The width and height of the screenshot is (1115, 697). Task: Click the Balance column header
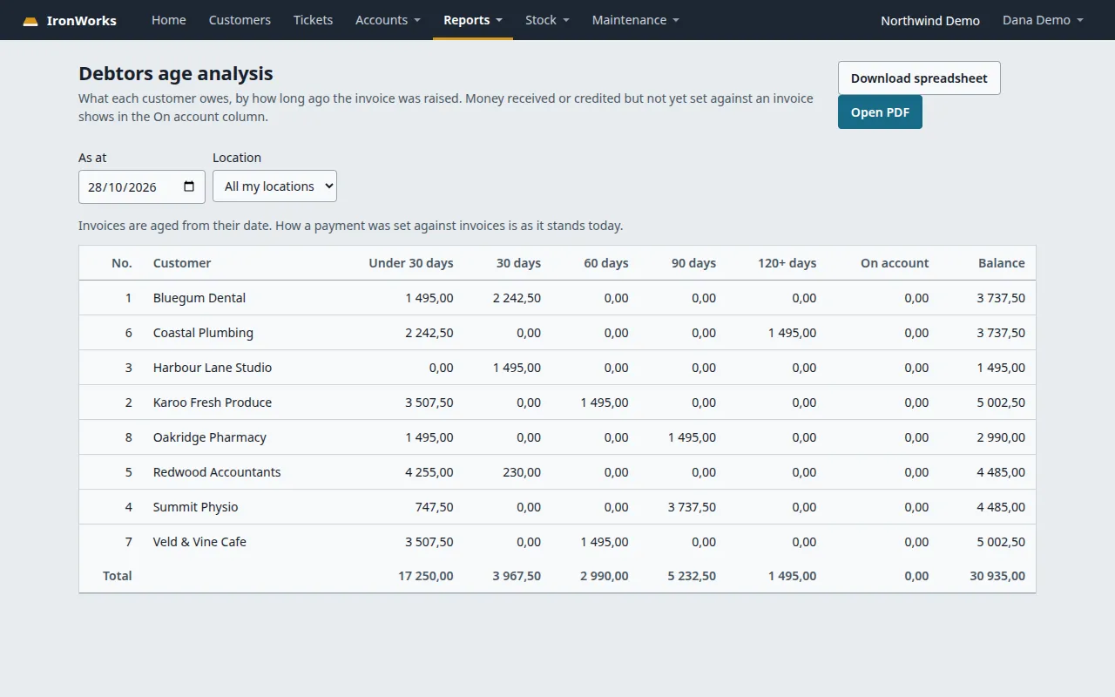[x=1002, y=263]
